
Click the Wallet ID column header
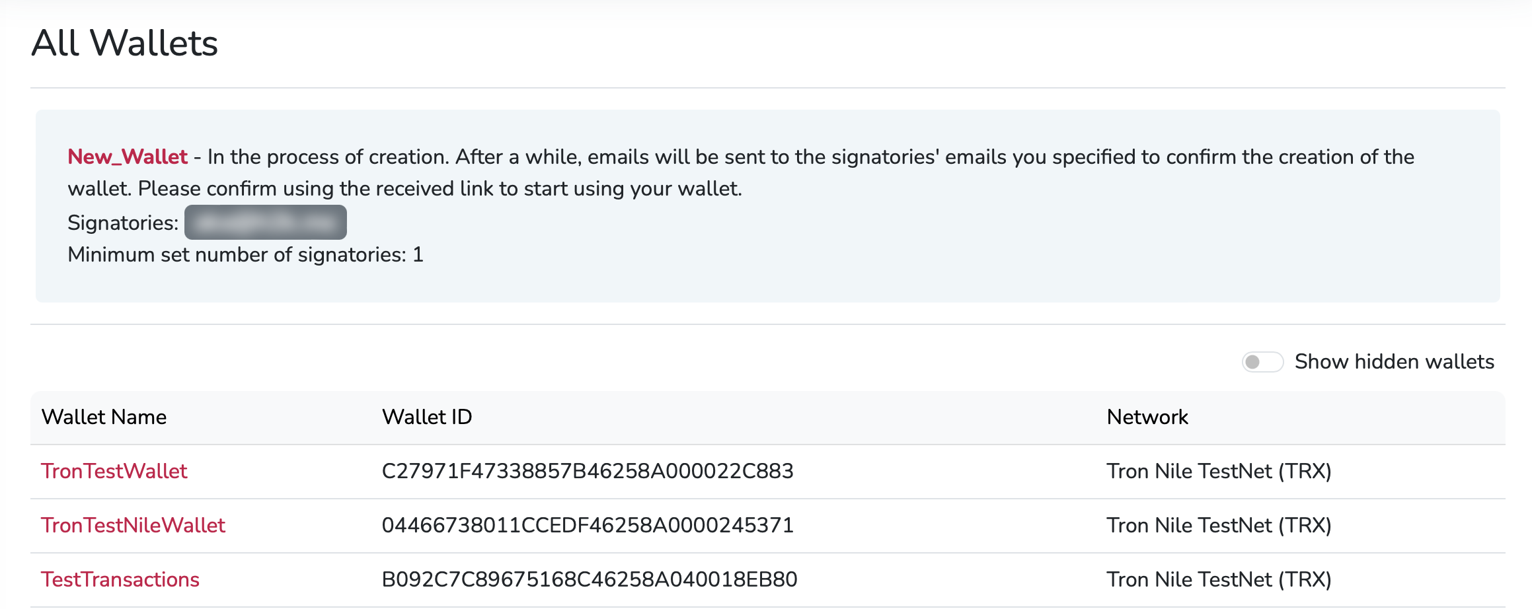pos(427,417)
